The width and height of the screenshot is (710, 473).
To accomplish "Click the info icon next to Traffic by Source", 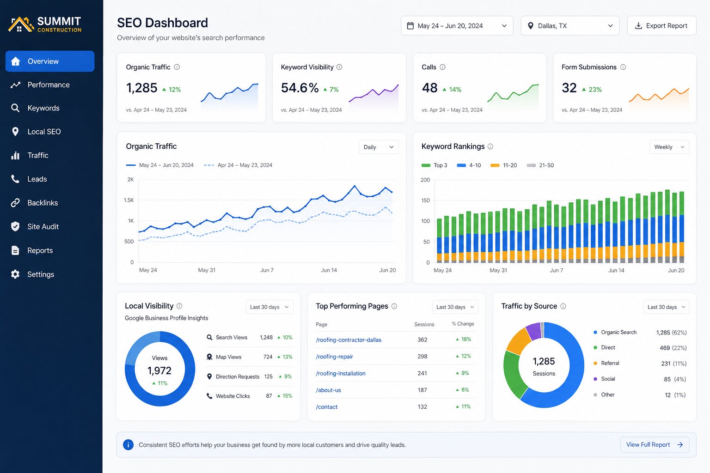I will pyautogui.click(x=563, y=306).
